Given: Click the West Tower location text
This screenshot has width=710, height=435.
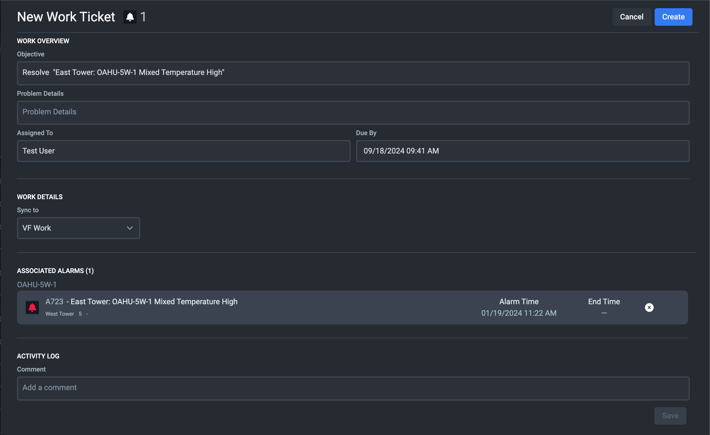Looking at the screenshot, I should (x=60, y=314).
